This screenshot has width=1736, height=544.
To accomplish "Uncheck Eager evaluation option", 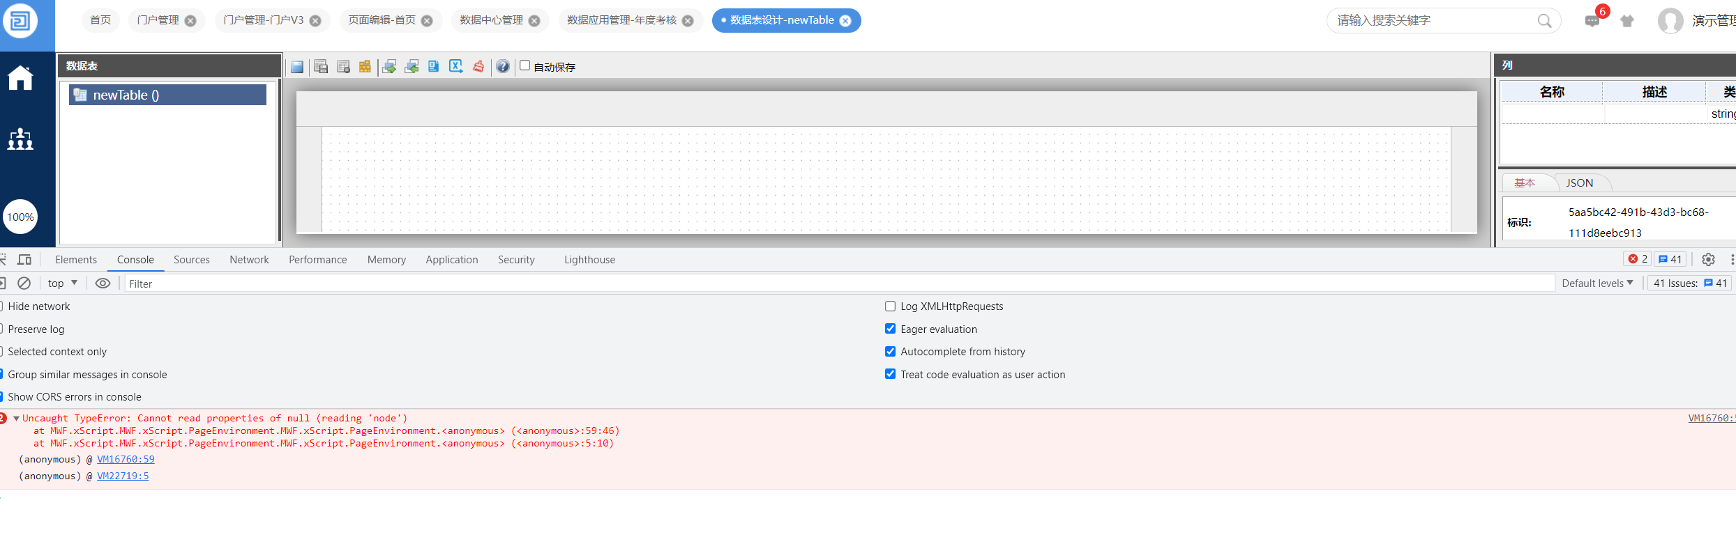I will pos(891,329).
